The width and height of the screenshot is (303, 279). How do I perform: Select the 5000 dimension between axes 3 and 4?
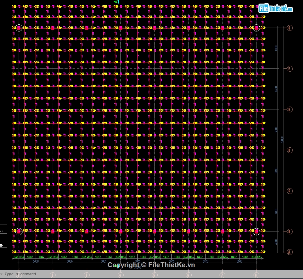tap(104, 261)
